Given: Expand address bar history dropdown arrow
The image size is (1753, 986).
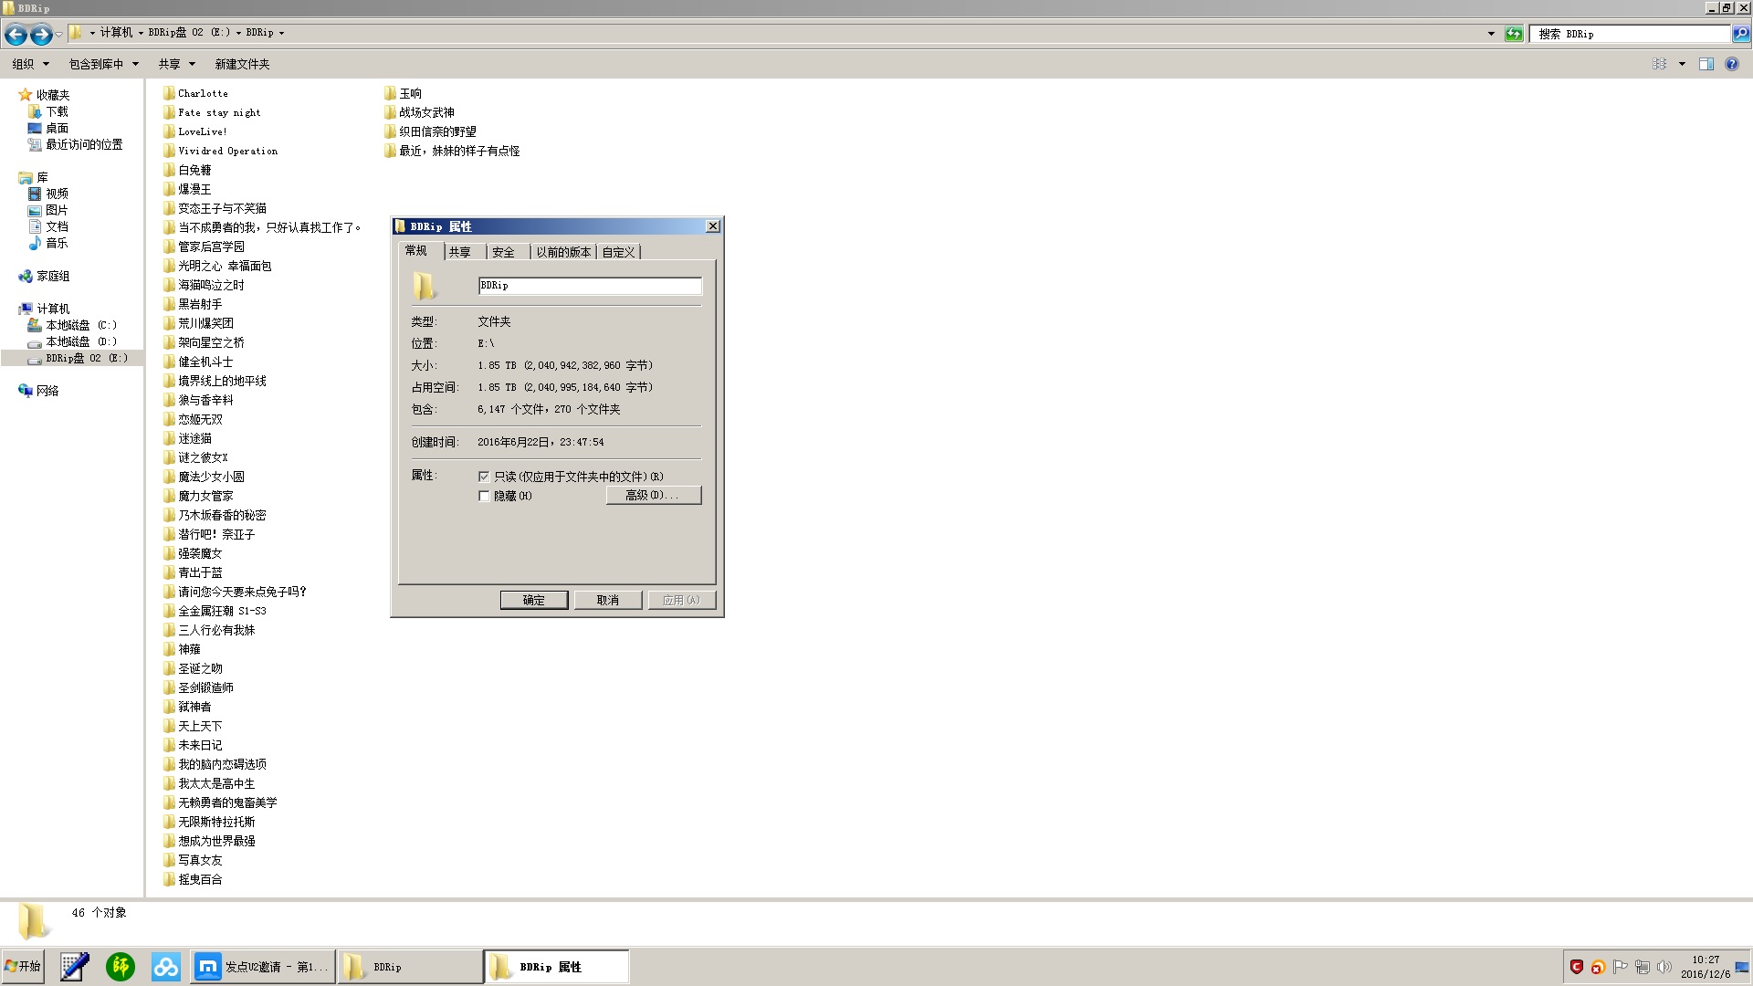Looking at the screenshot, I should tap(1491, 34).
